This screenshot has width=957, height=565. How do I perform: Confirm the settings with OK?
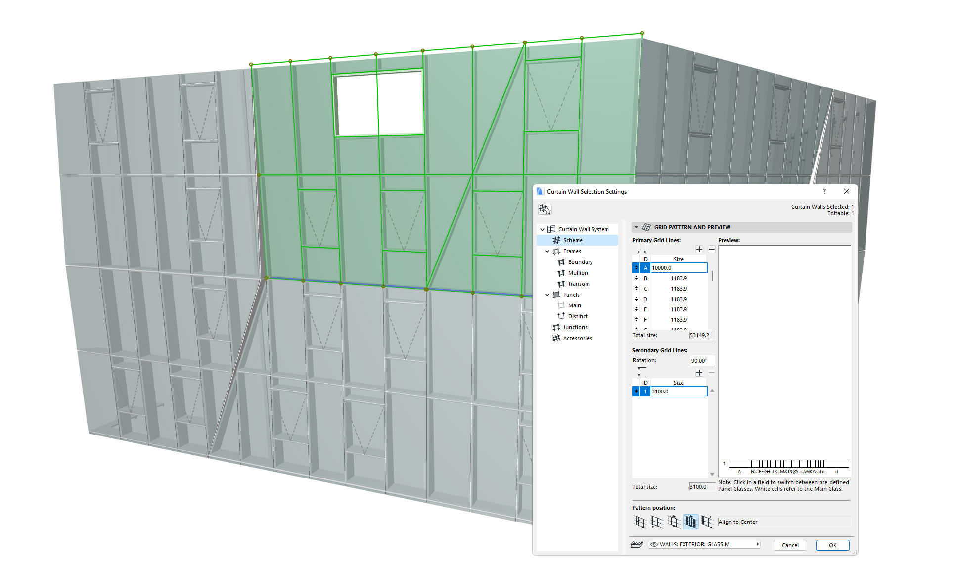[833, 545]
